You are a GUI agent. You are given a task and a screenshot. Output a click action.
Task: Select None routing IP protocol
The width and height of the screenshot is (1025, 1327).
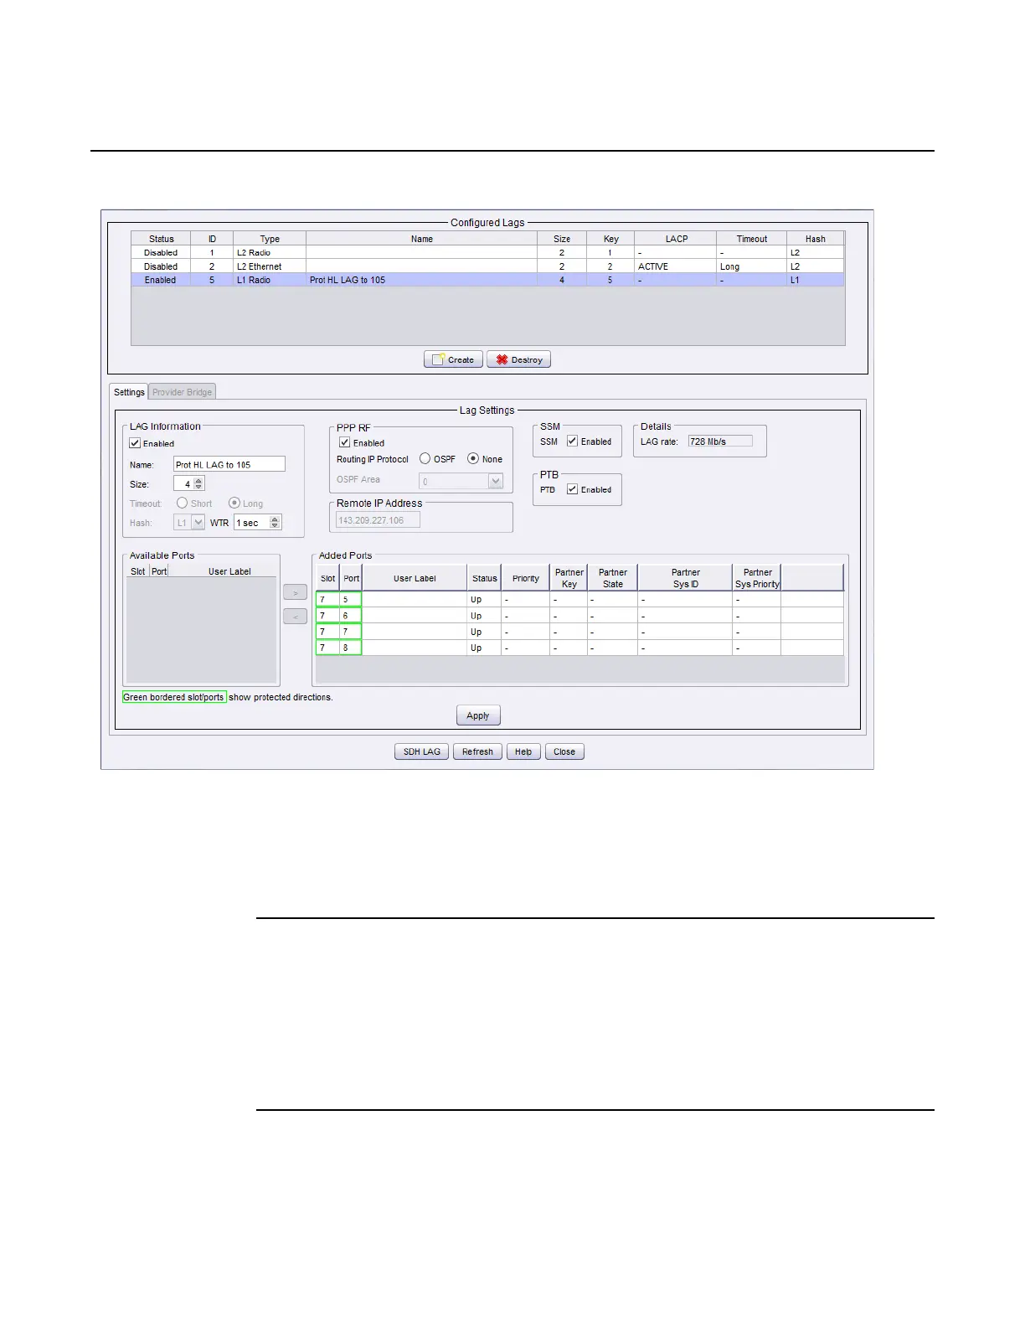[473, 458]
